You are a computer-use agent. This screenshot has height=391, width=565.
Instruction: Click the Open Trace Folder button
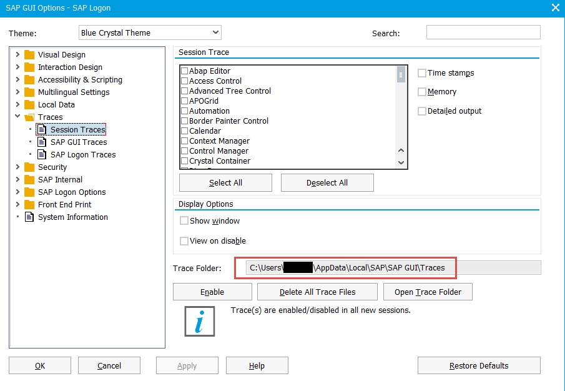(x=428, y=292)
